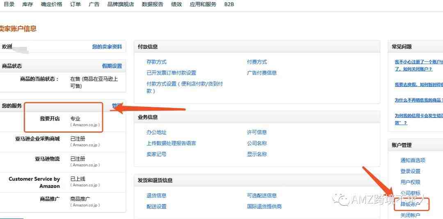Open the 数据报告 menu

(x=153, y=5)
